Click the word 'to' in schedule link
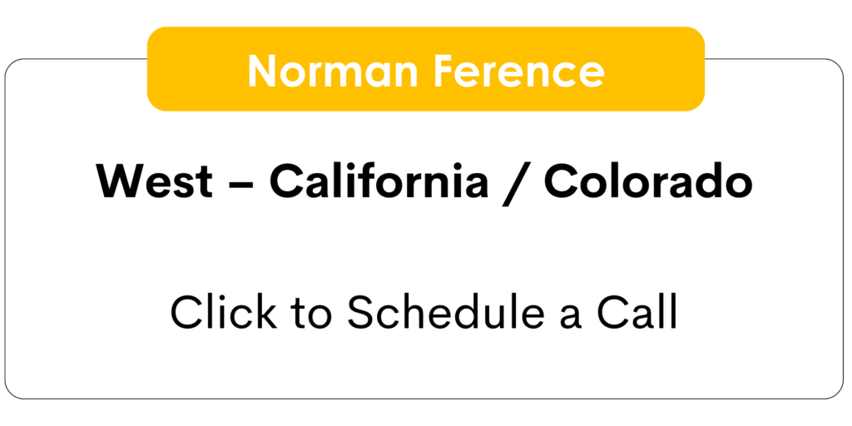Image resolution: width=852 pixels, height=426 pixels. pos(311,313)
